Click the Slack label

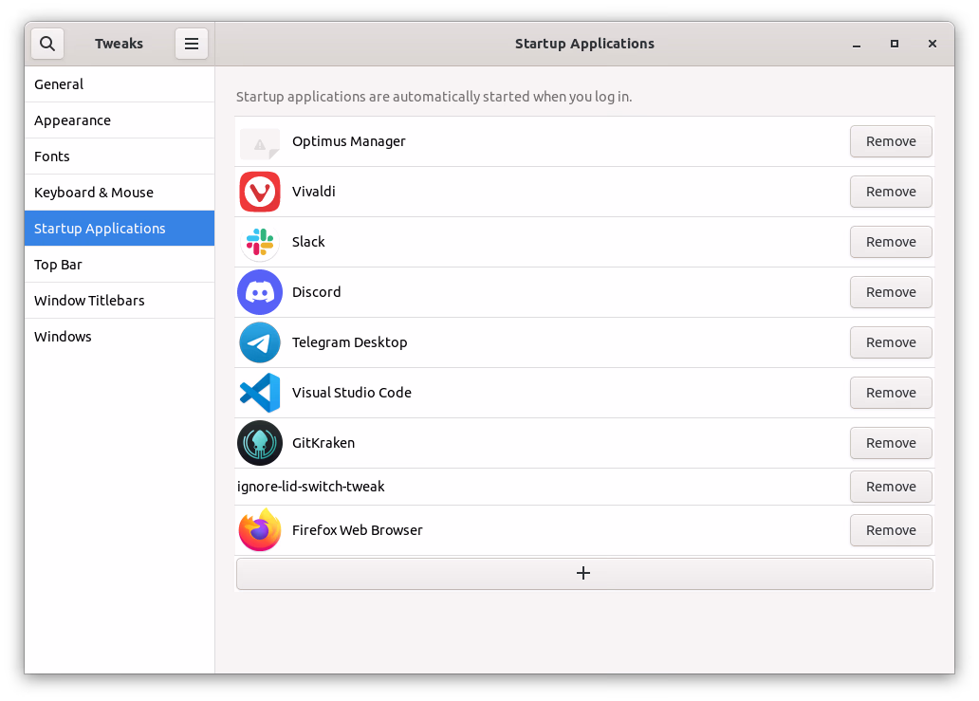click(308, 242)
